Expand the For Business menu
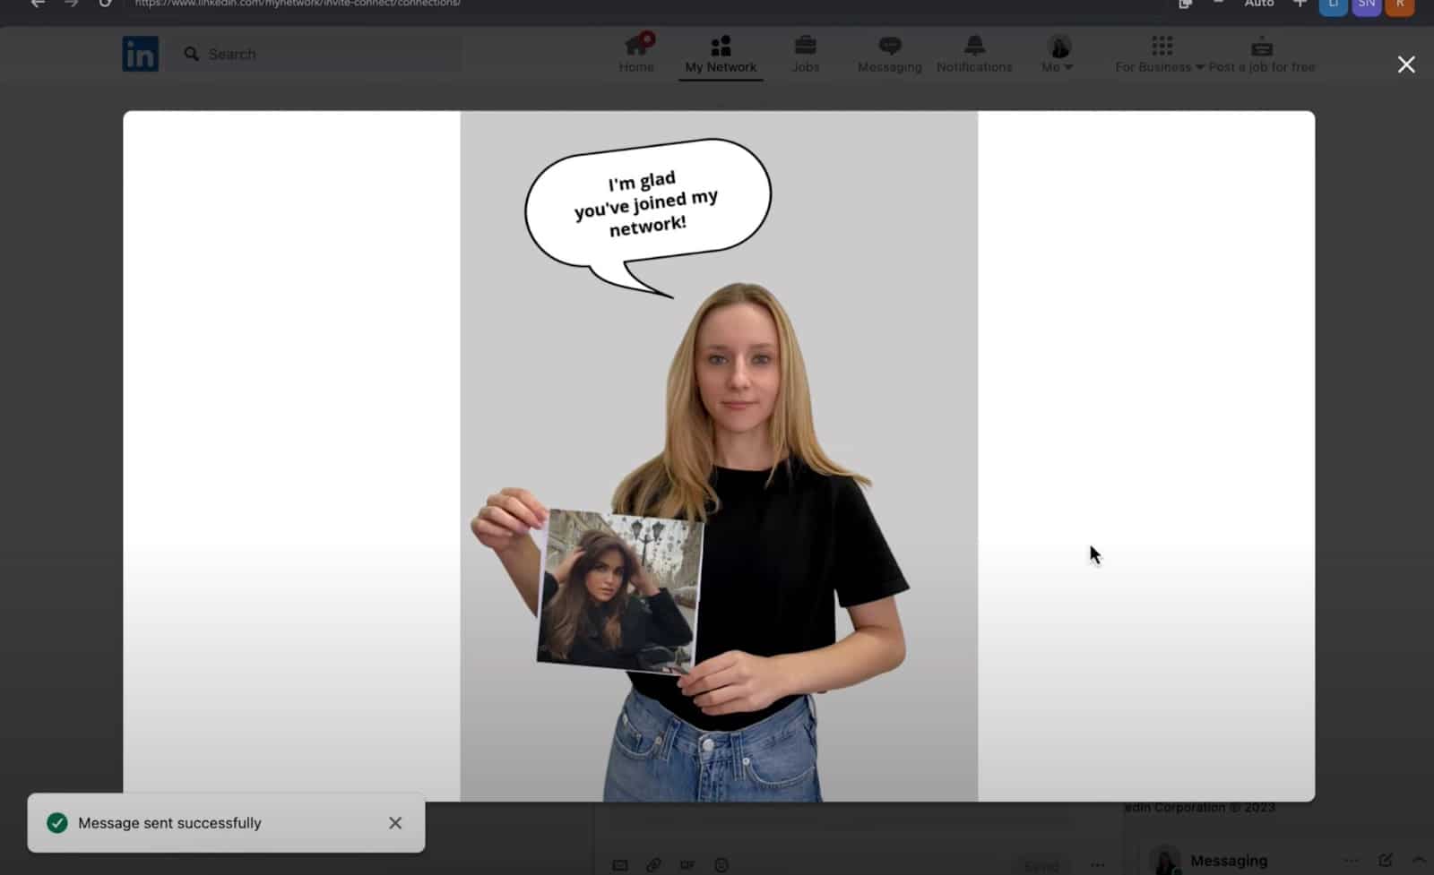The image size is (1434, 875). point(1161,54)
